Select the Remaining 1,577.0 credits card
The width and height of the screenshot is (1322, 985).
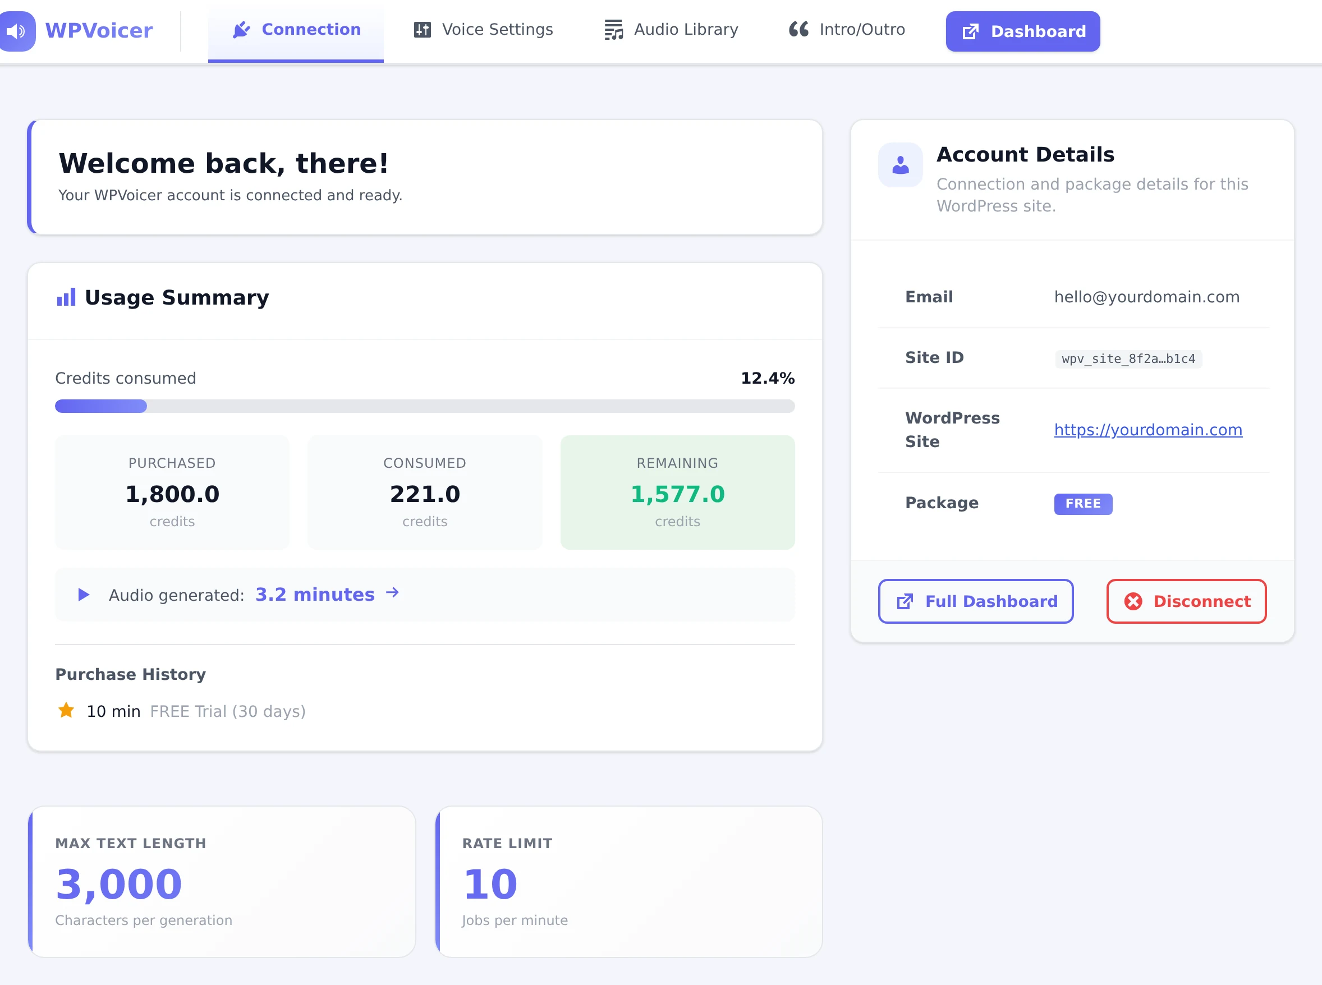coord(677,492)
